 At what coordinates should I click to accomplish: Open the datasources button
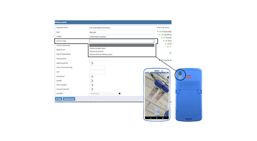pyautogui.click(x=69, y=99)
